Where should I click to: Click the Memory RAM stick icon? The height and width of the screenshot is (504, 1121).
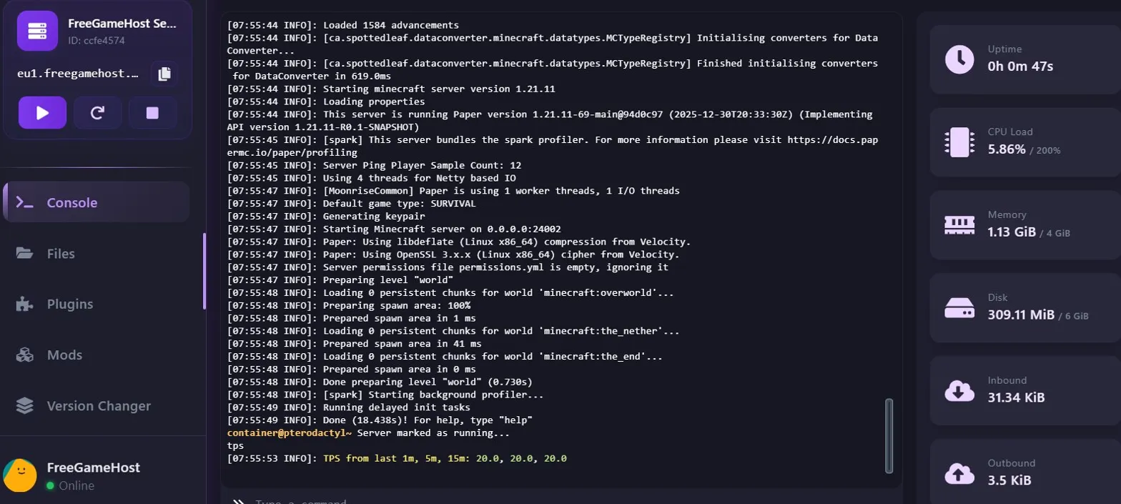[959, 225]
